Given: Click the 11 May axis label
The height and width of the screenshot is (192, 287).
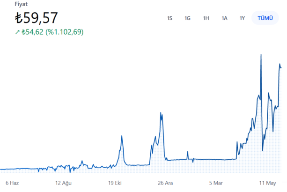Looking at the screenshot, I should [267, 183].
